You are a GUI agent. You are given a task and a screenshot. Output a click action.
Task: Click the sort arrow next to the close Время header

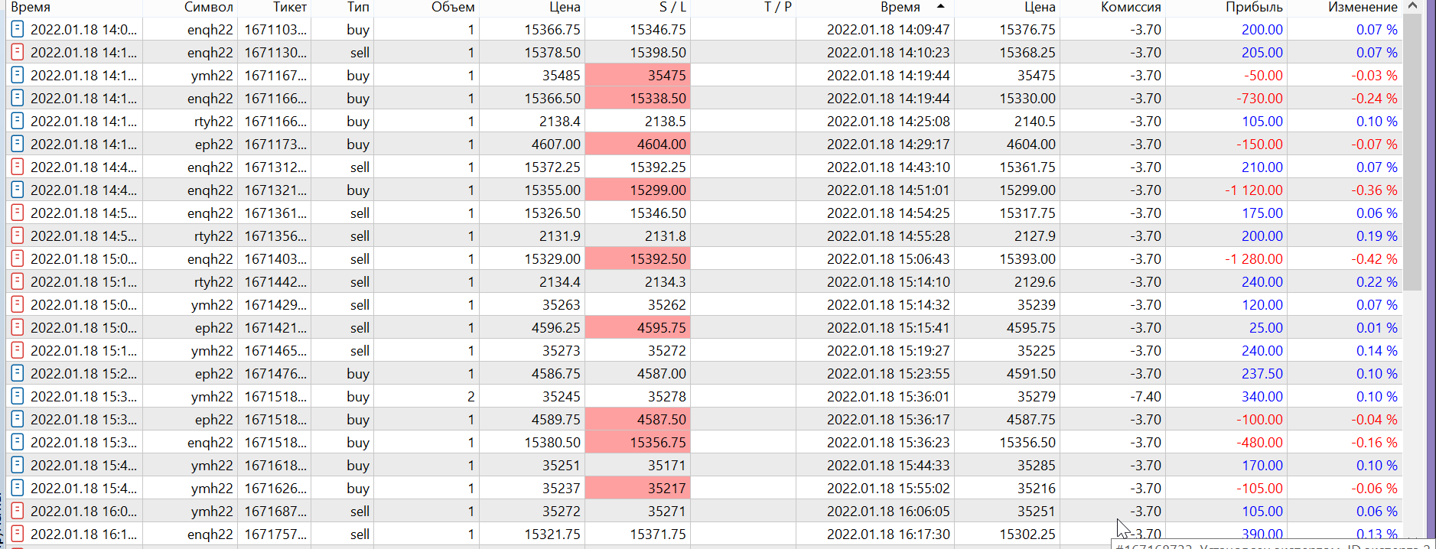coord(940,7)
